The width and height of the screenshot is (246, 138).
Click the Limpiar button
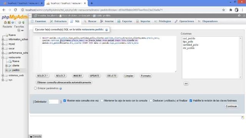[x=129, y=76]
